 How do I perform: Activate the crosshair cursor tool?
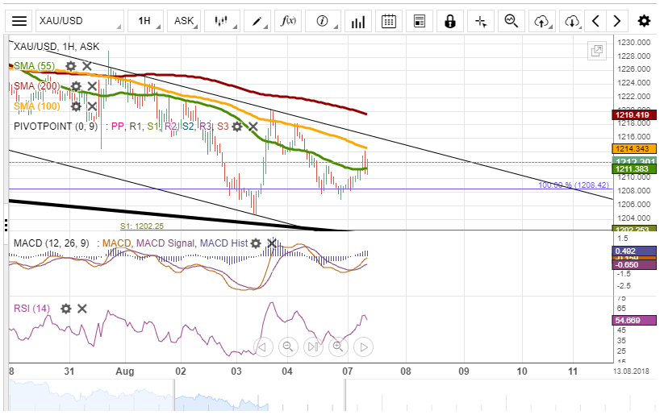coord(481,21)
